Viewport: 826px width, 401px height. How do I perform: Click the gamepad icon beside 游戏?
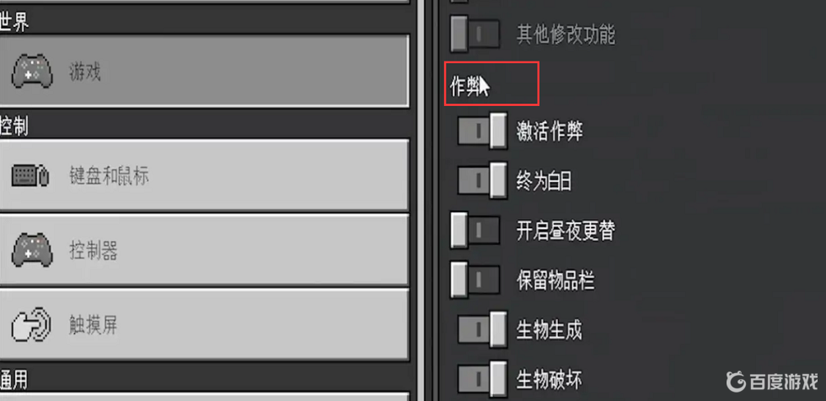(x=32, y=71)
